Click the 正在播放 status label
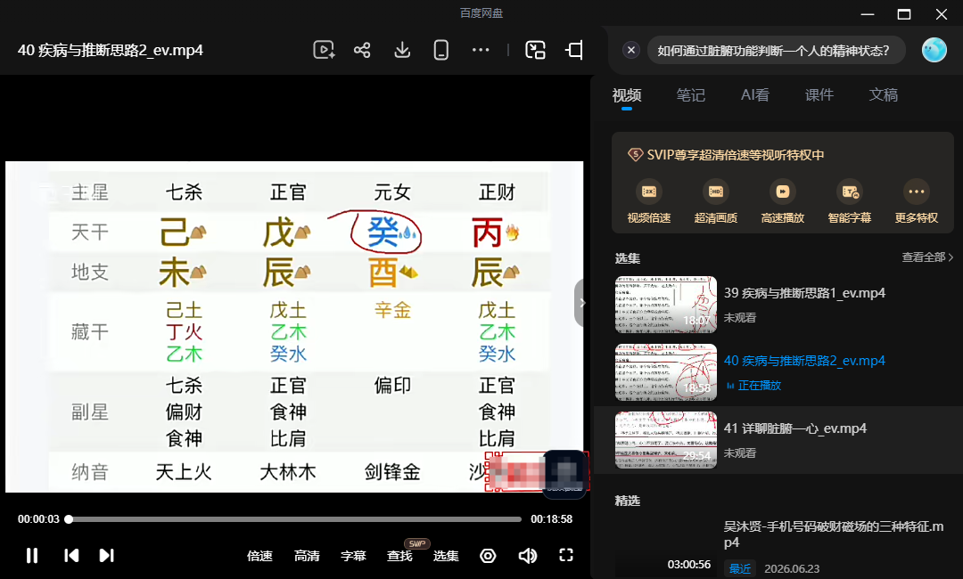The width and height of the screenshot is (963, 579). [759, 385]
